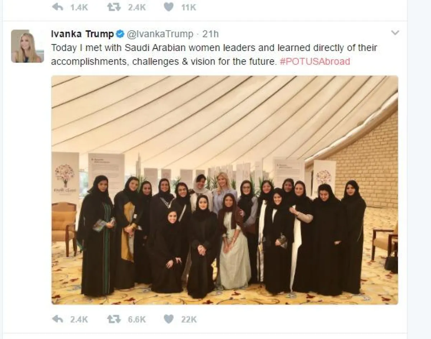Click the 1.4K reply count
The width and height of the screenshot is (431, 339).
(79, 7)
